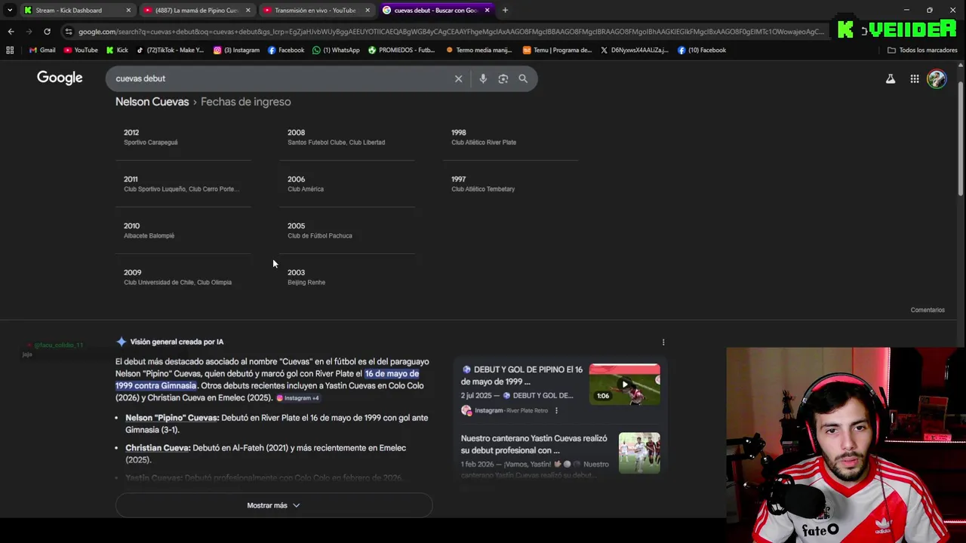Select the 2010 Albacete Balompié entry

[x=182, y=230]
